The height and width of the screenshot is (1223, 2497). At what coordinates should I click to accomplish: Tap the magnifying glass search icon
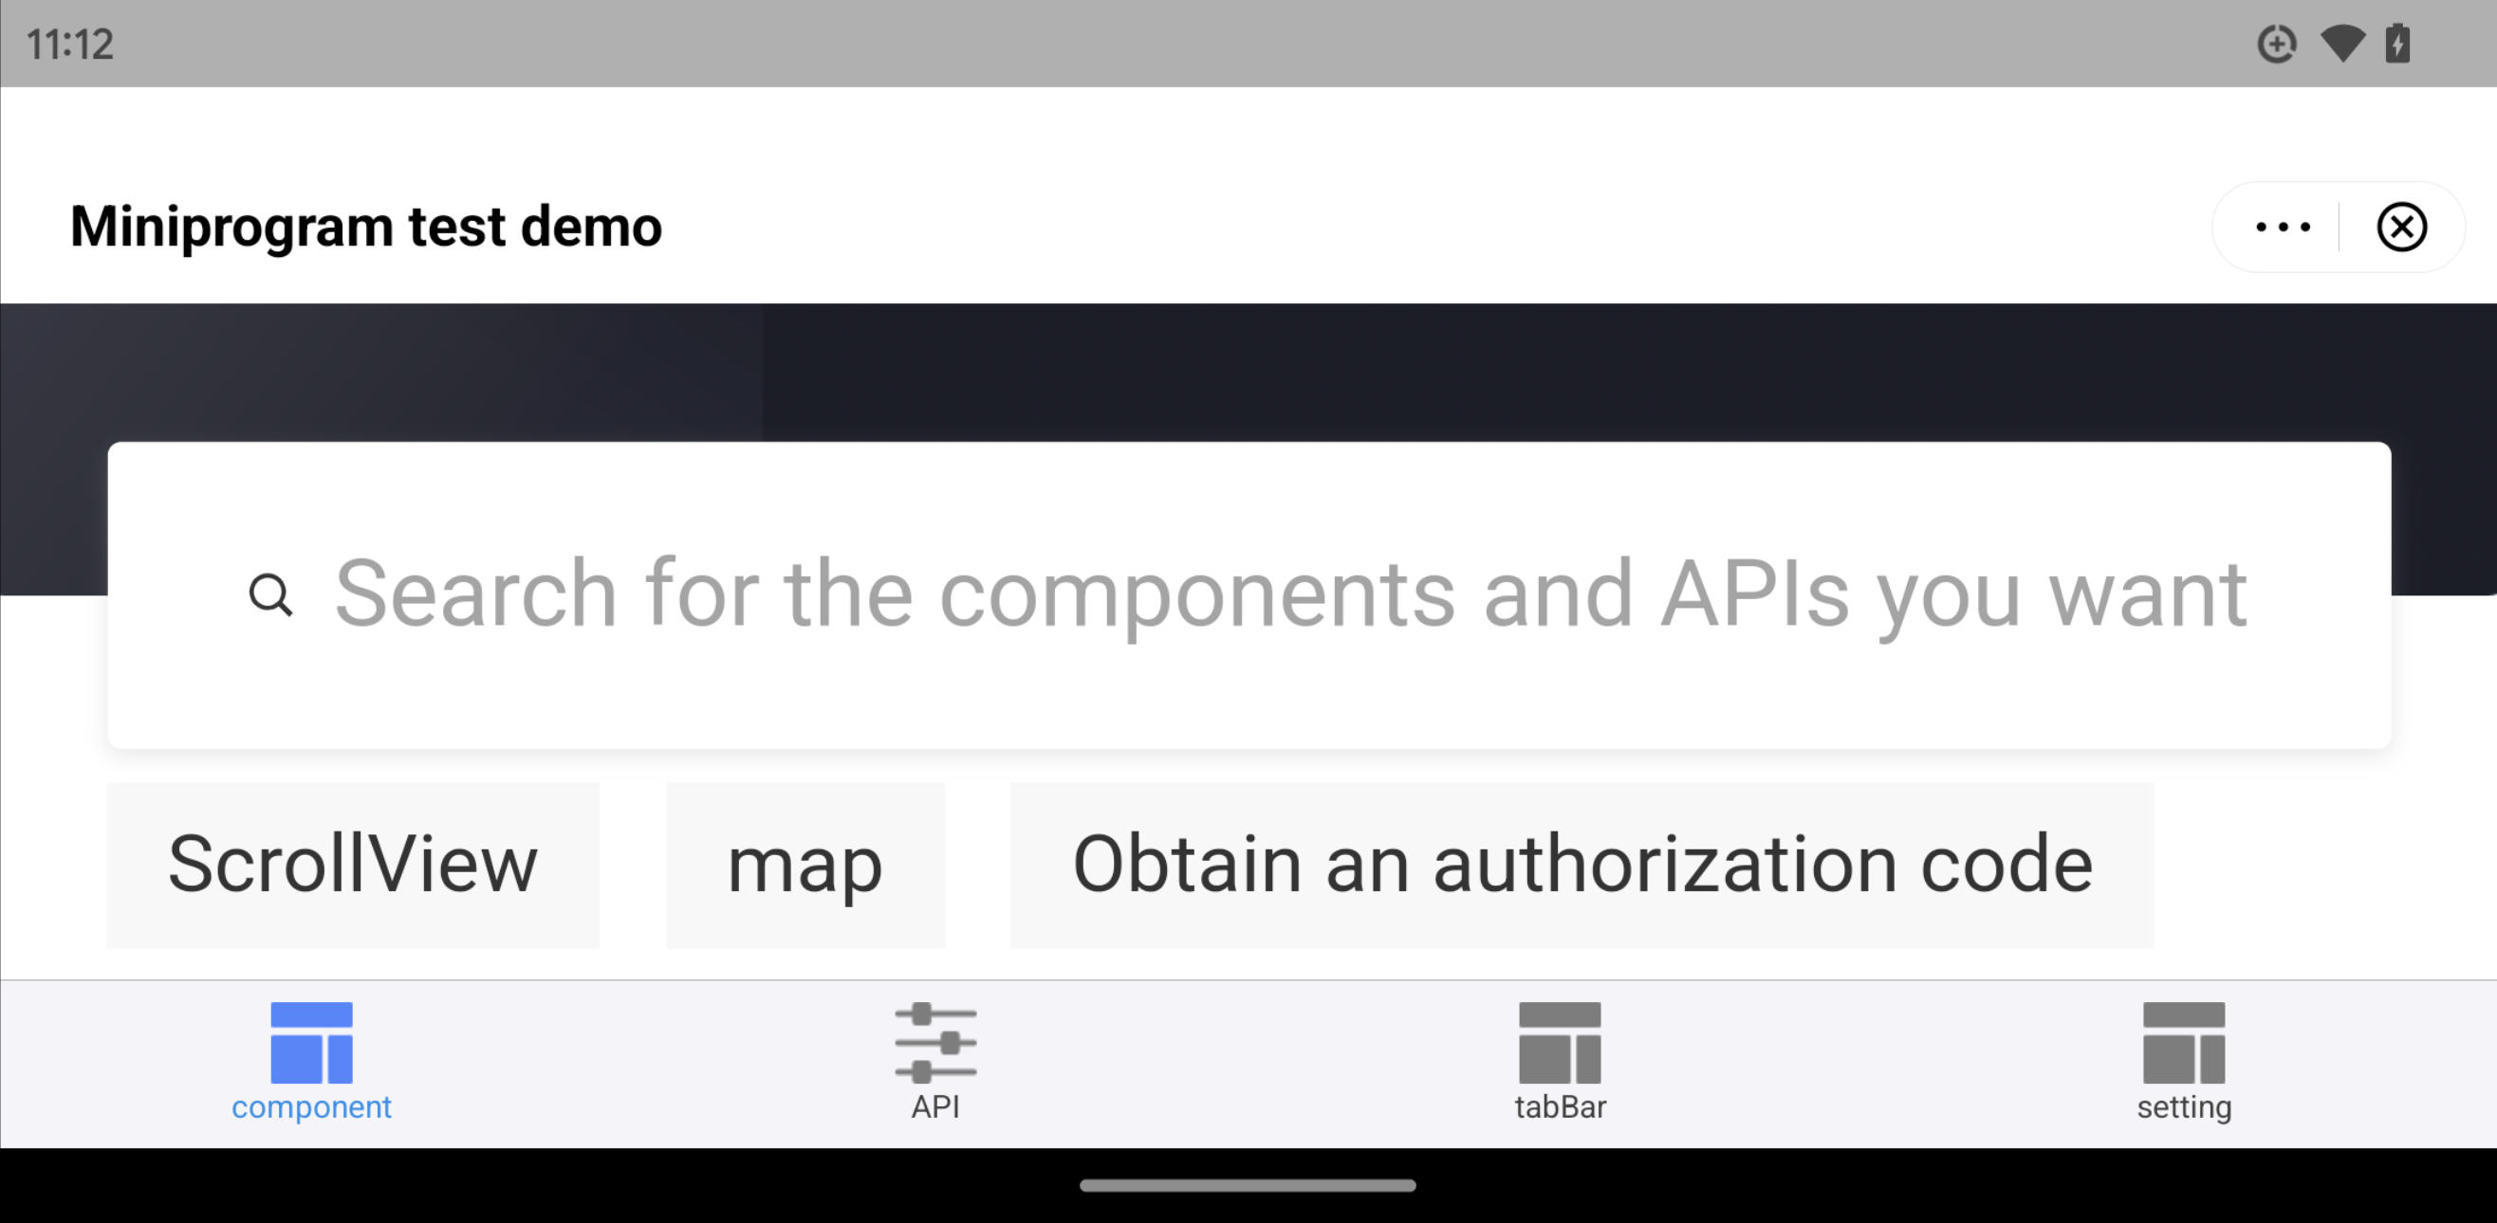pyautogui.click(x=270, y=594)
